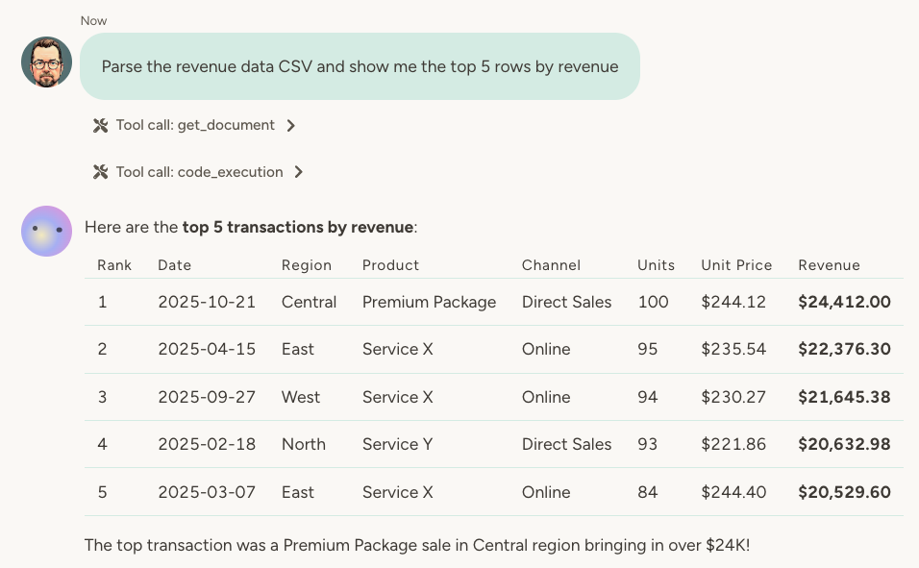The height and width of the screenshot is (568, 919).
Task: Select the $24,412.00 revenue value
Action: coord(844,302)
